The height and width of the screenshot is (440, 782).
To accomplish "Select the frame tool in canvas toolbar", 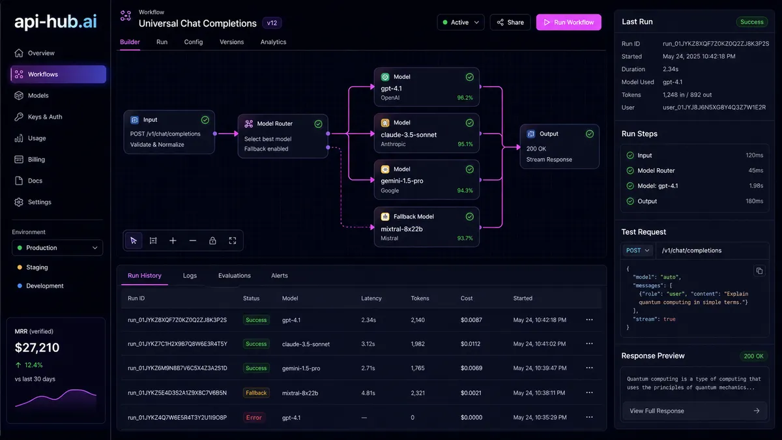I will tap(153, 241).
